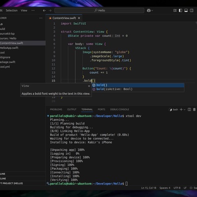The image size is (197, 197).
Task: Kill the terminal with trash icon
Action: (195, 109)
